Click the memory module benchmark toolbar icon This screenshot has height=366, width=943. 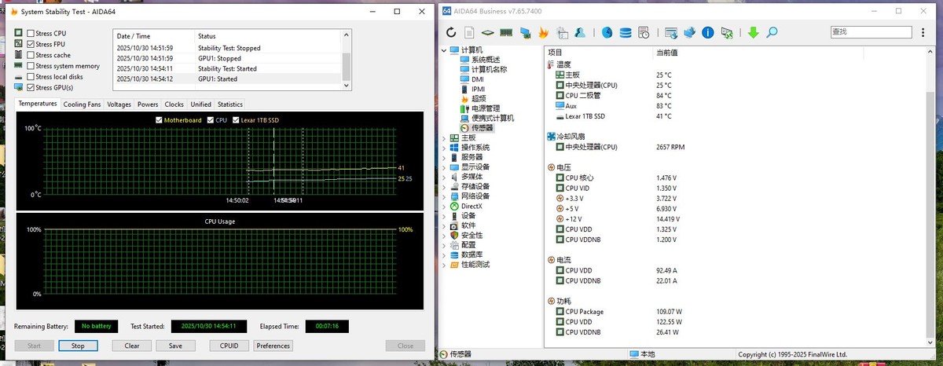[506, 33]
